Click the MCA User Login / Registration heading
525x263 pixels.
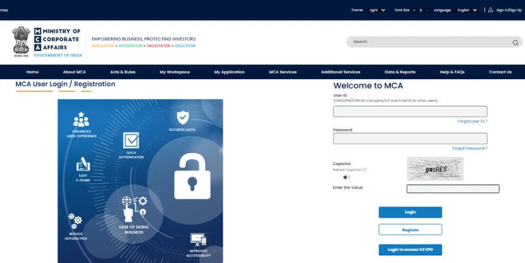click(65, 84)
